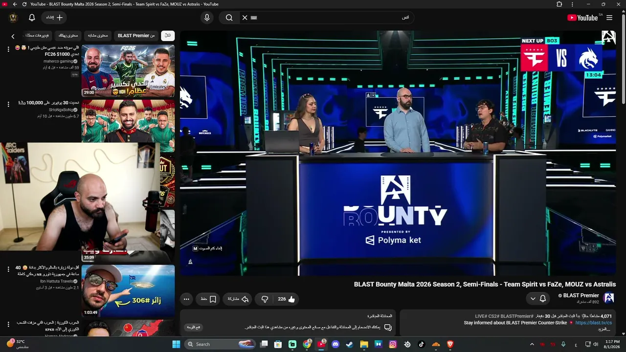The width and height of the screenshot is (626, 352).
Task: Click the Create (إنشاء) button
Action: pos(54,18)
